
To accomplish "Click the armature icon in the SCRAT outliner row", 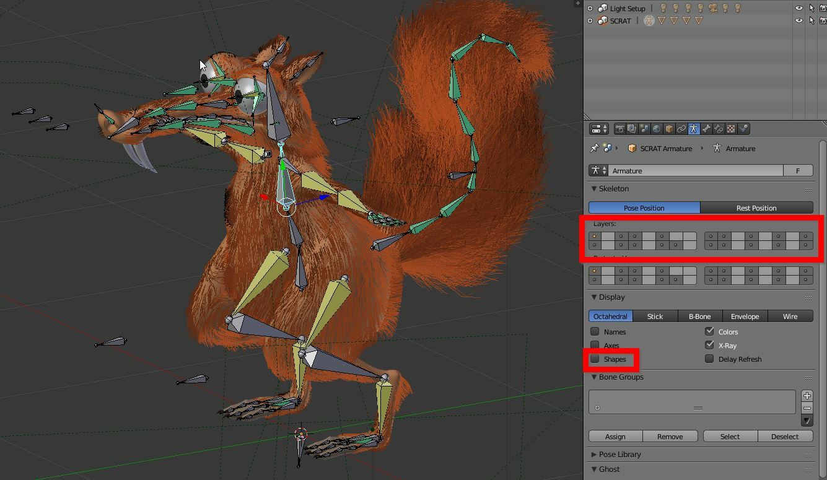I will pyautogui.click(x=649, y=20).
